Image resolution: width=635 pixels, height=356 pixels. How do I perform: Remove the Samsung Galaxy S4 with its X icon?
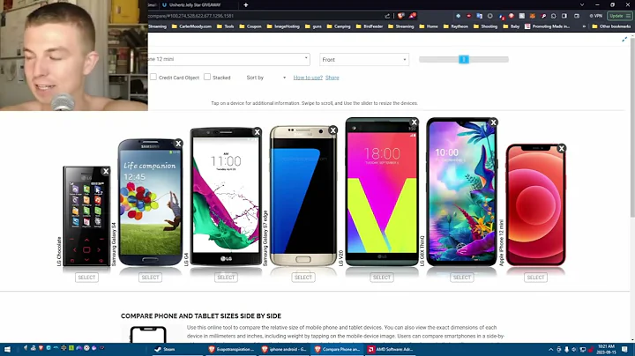(x=178, y=144)
